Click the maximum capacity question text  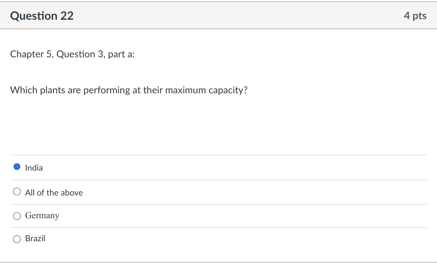129,90
